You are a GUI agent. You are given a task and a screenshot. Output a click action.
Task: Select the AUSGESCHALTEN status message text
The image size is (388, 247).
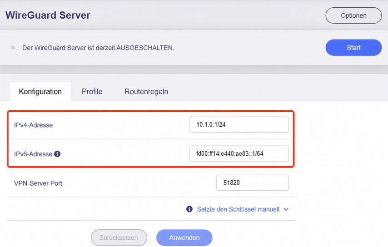(98, 48)
